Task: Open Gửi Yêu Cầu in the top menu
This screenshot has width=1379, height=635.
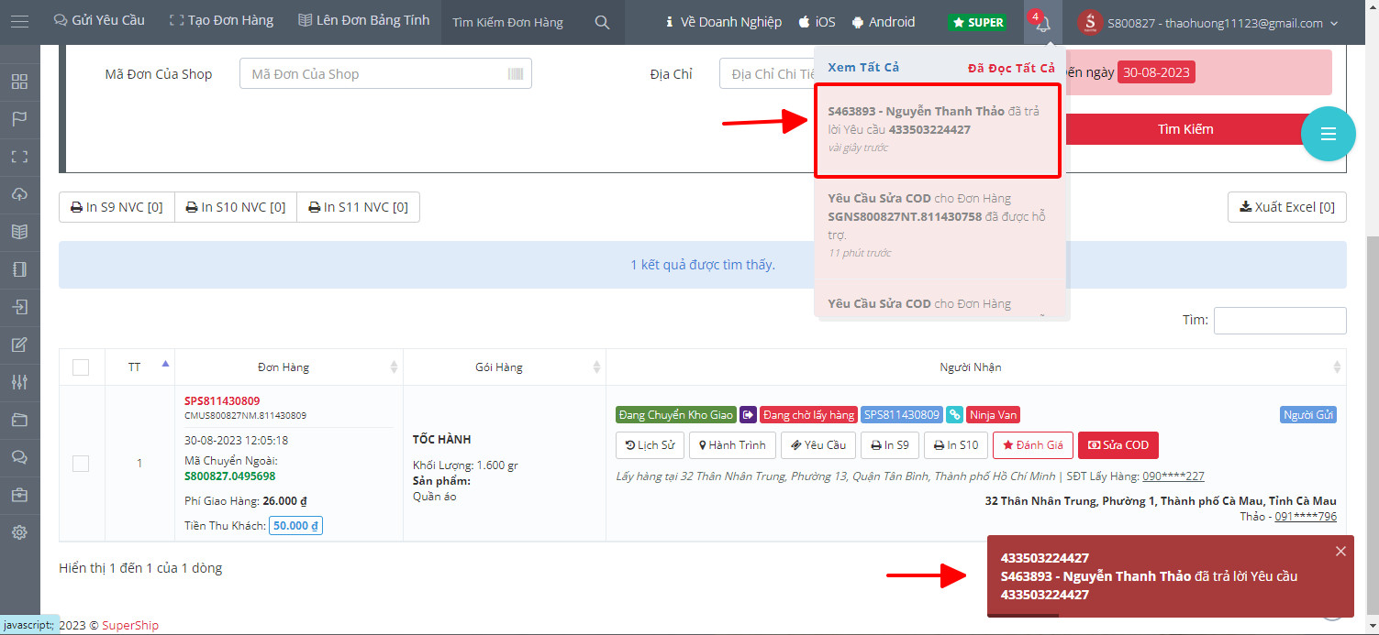Action: (99, 21)
